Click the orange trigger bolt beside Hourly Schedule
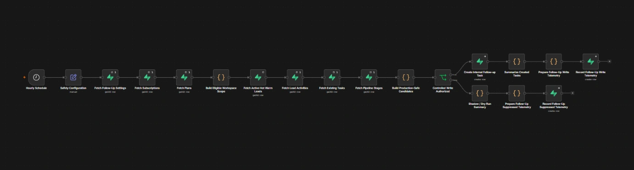The width and height of the screenshot is (634, 170). (24, 77)
